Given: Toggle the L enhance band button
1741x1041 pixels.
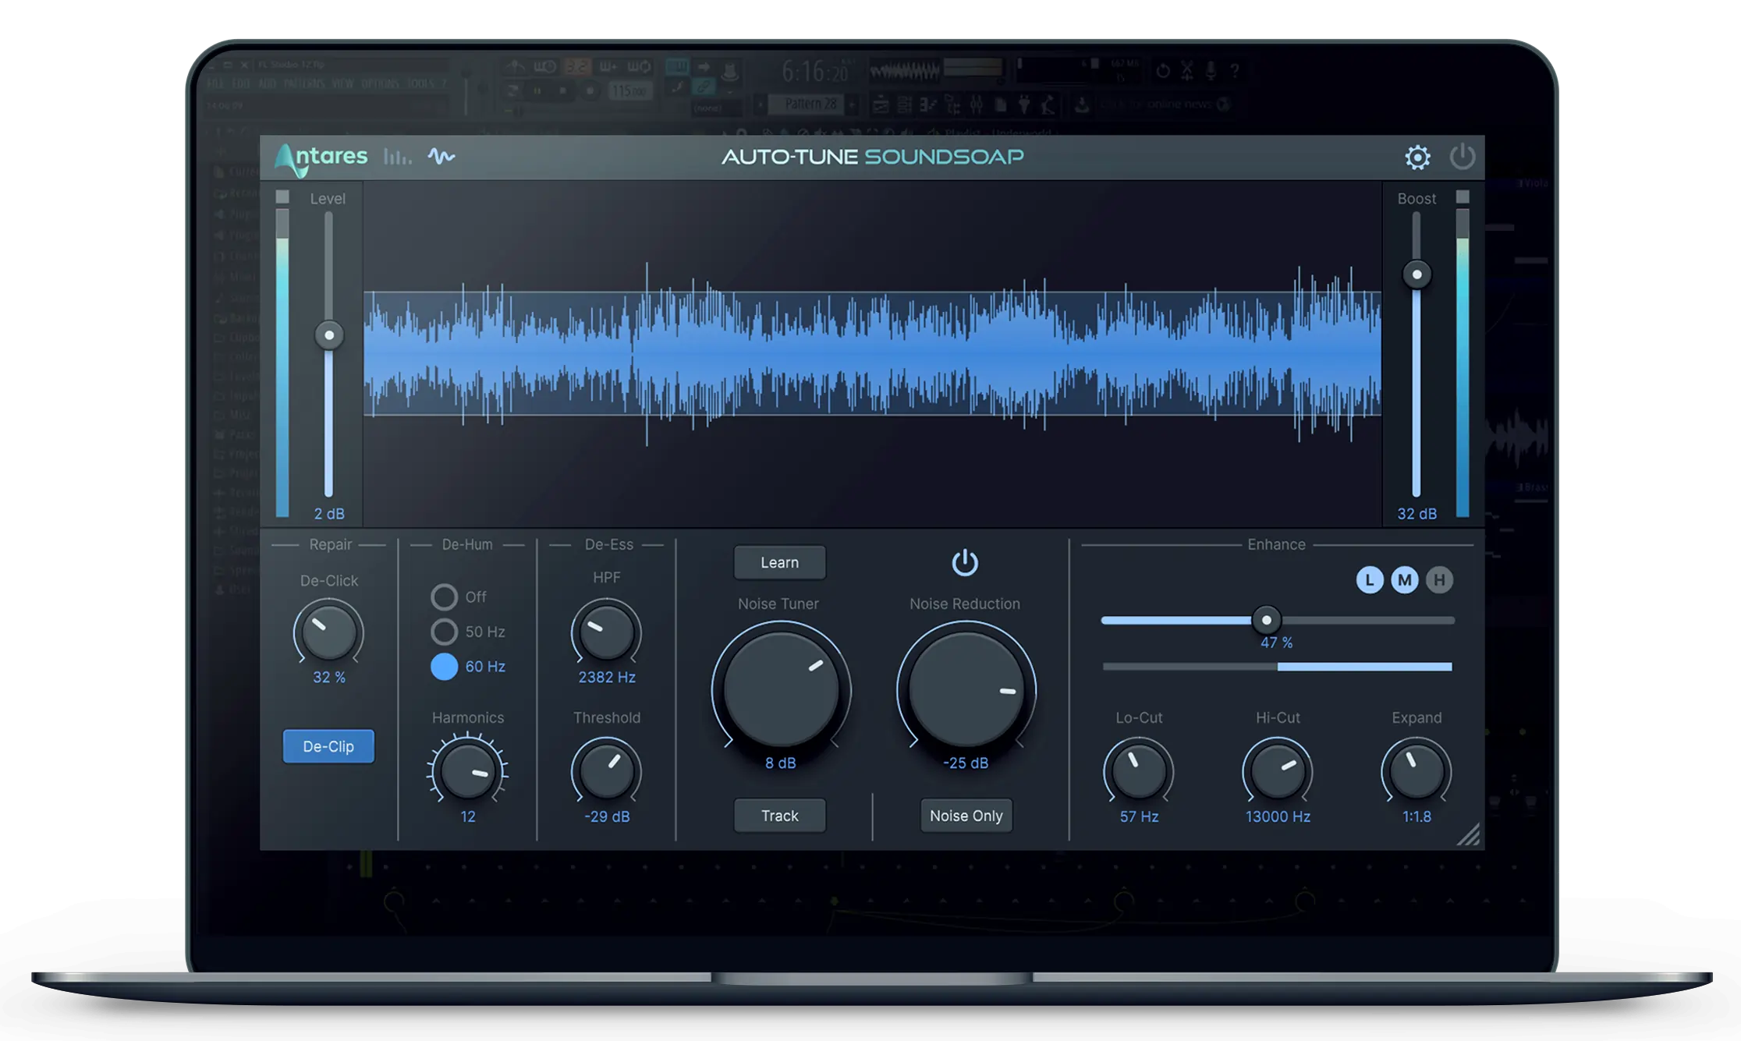Looking at the screenshot, I should [x=1370, y=580].
